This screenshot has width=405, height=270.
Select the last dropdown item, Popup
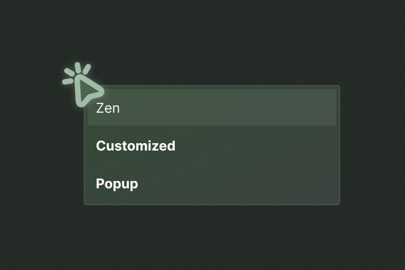212,184
